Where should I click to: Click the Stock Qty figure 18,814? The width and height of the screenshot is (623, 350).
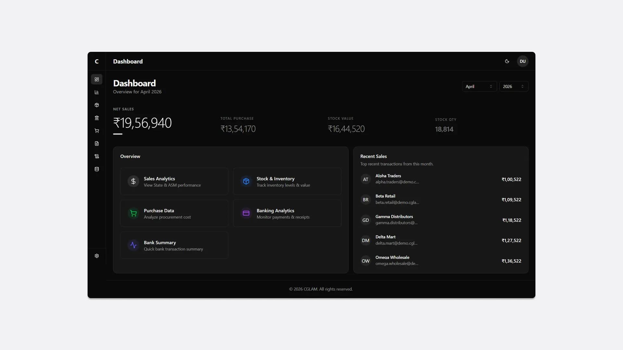tap(444, 129)
